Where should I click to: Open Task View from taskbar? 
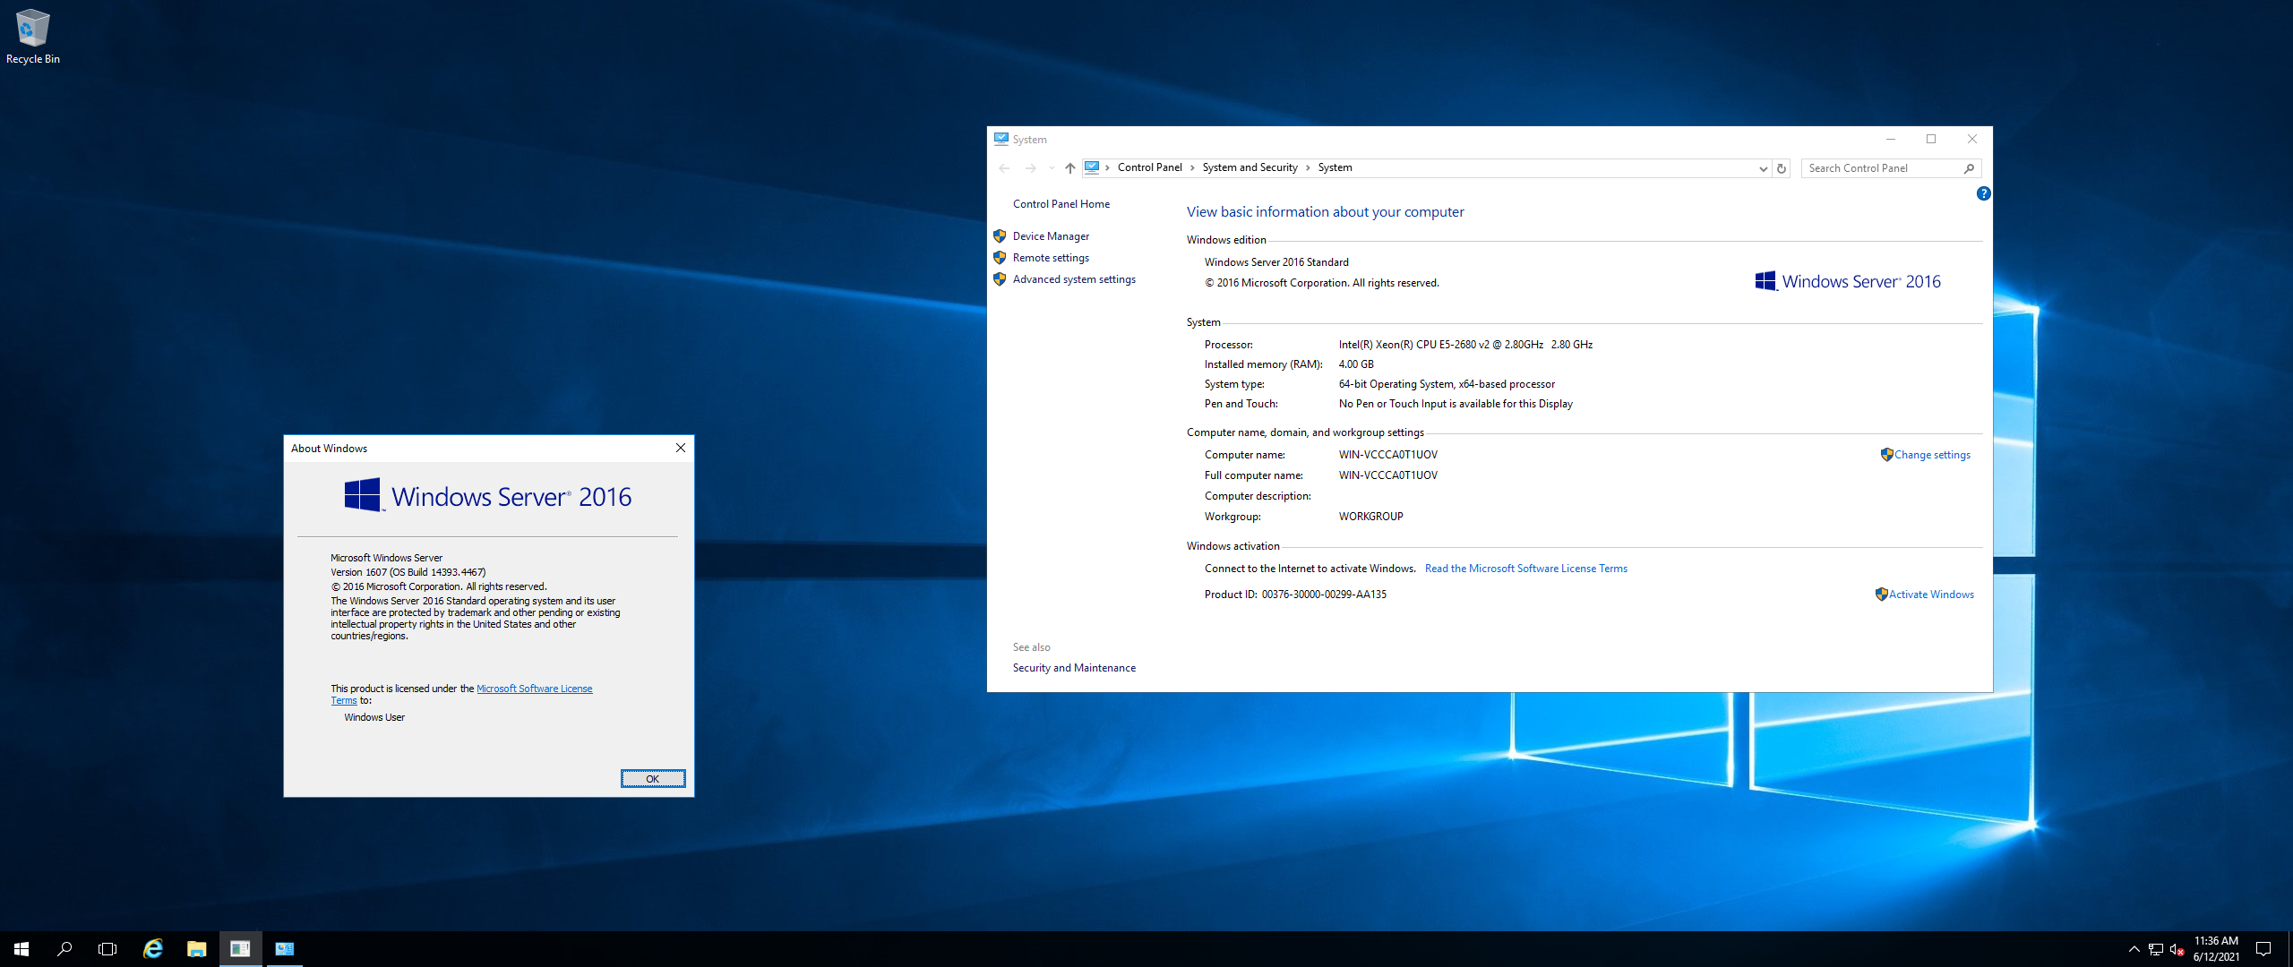pyautogui.click(x=107, y=949)
